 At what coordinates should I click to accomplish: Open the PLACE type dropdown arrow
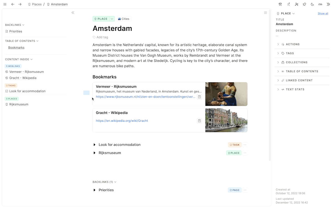tap(112, 19)
